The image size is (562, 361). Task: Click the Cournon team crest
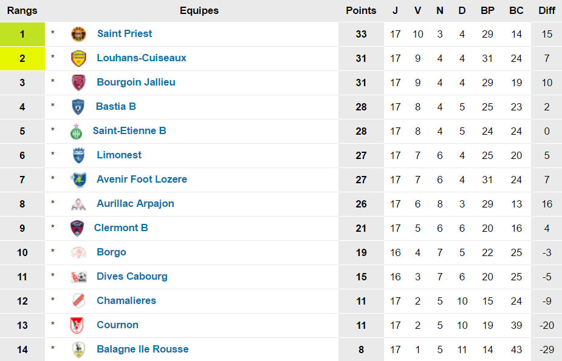tap(77, 325)
